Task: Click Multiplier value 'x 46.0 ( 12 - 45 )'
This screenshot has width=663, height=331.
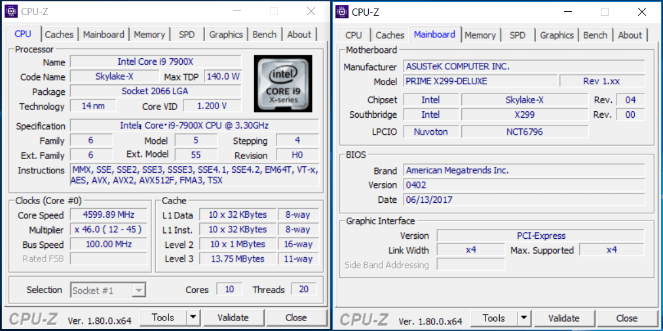Action: pyautogui.click(x=109, y=229)
